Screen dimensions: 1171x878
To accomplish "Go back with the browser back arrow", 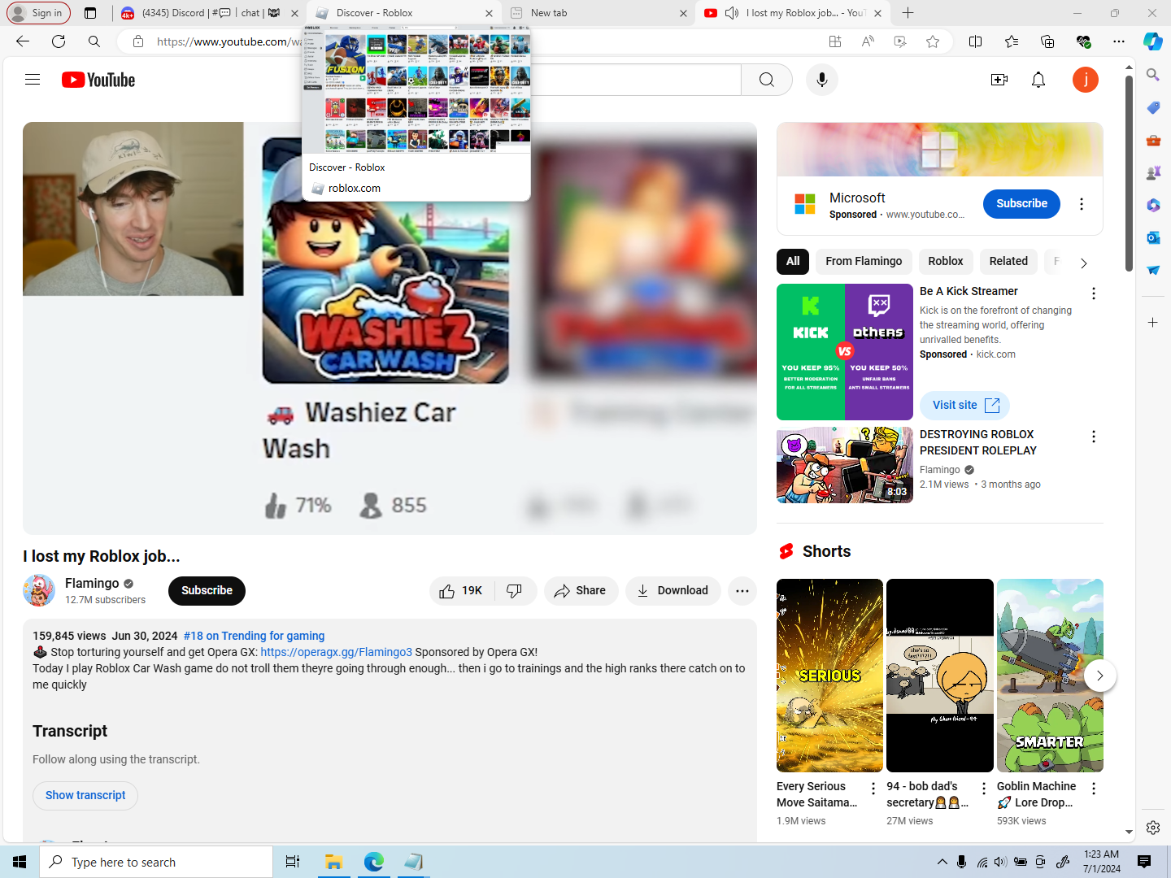I will pos(23,41).
